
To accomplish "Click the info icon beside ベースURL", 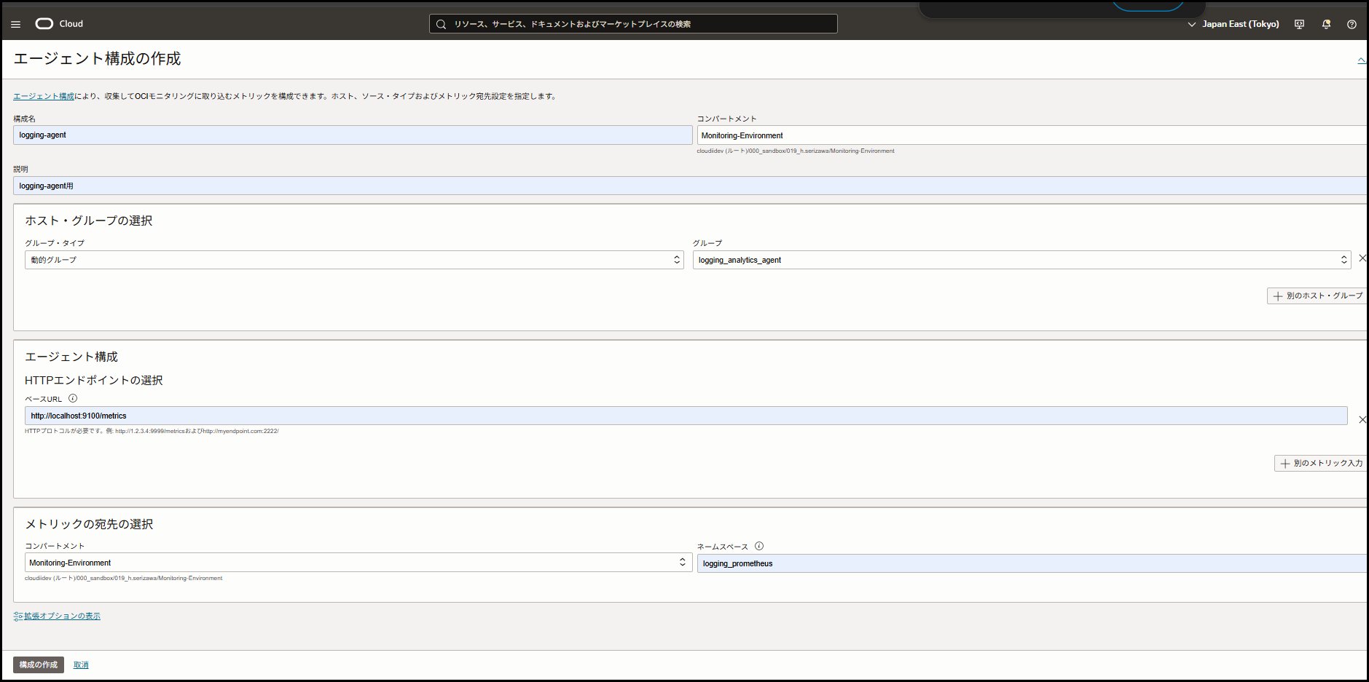I will click(72, 398).
